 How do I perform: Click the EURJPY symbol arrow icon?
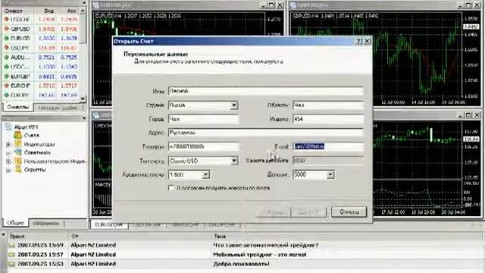coord(6,96)
